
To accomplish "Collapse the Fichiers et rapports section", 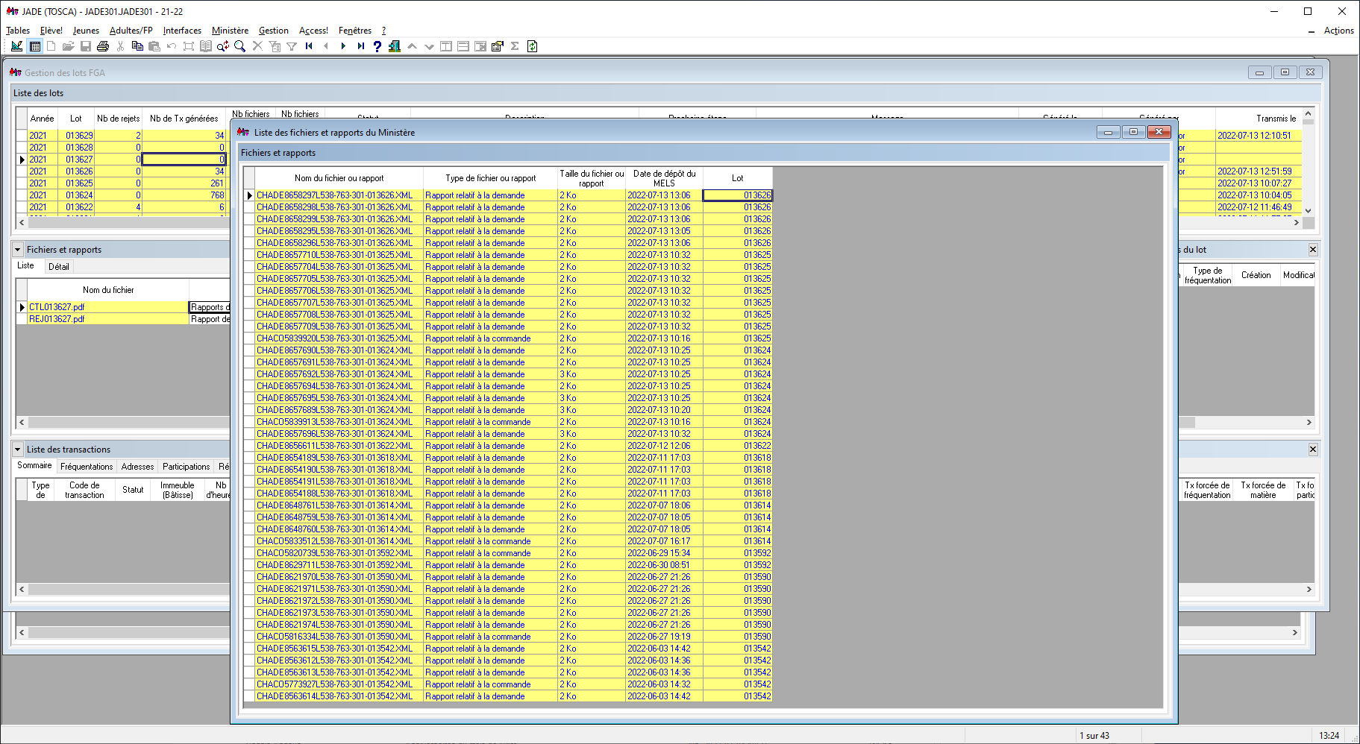I will click(18, 250).
